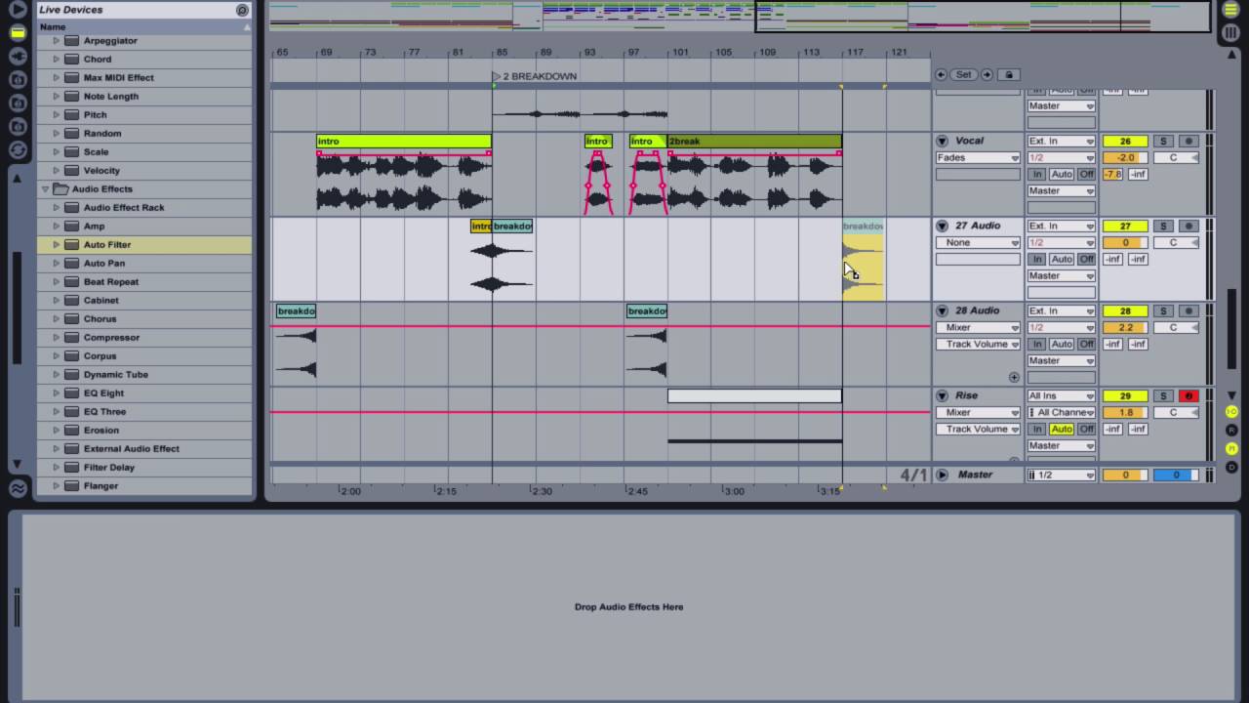Jump to previous locator arrow
This screenshot has height=703, width=1249.
[941, 74]
